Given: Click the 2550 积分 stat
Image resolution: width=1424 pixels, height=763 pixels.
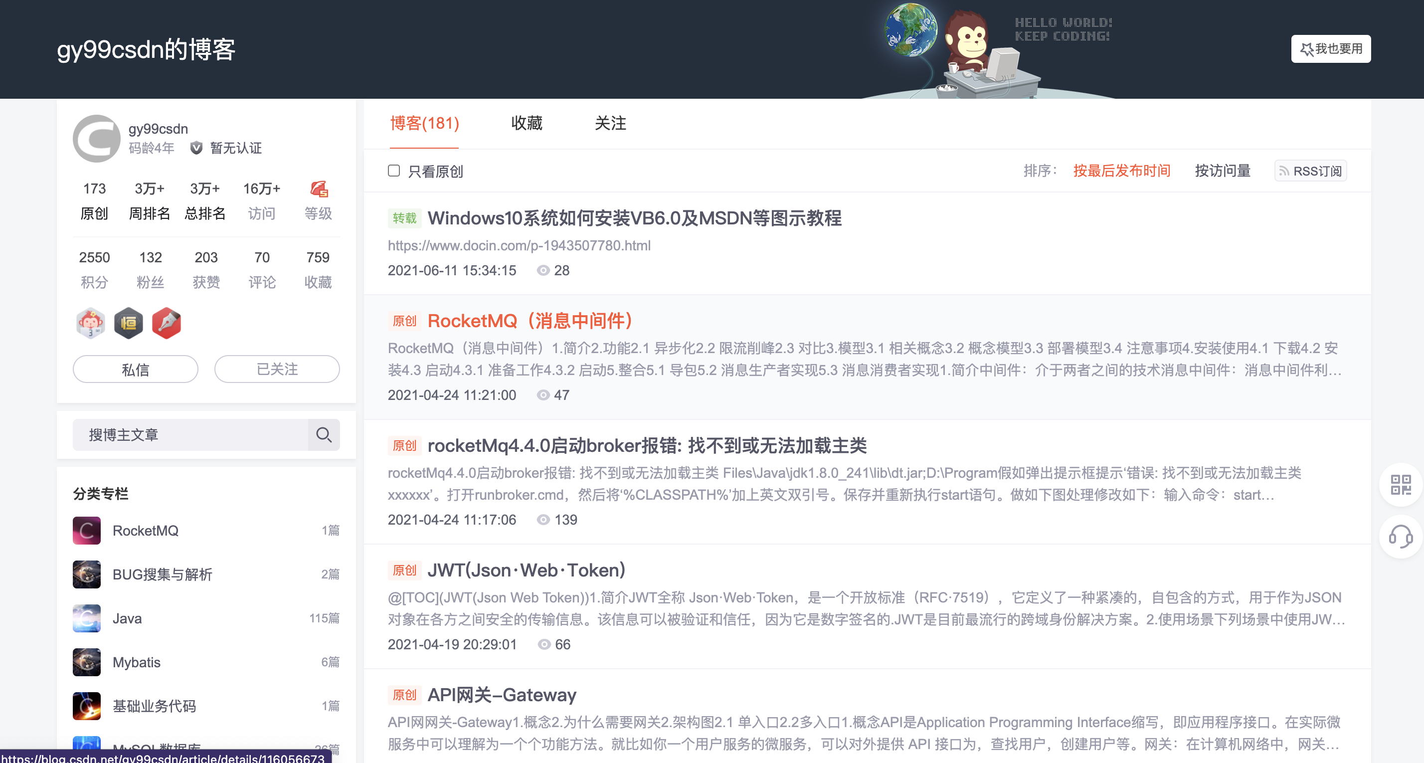Looking at the screenshot, I should [95, 270].
